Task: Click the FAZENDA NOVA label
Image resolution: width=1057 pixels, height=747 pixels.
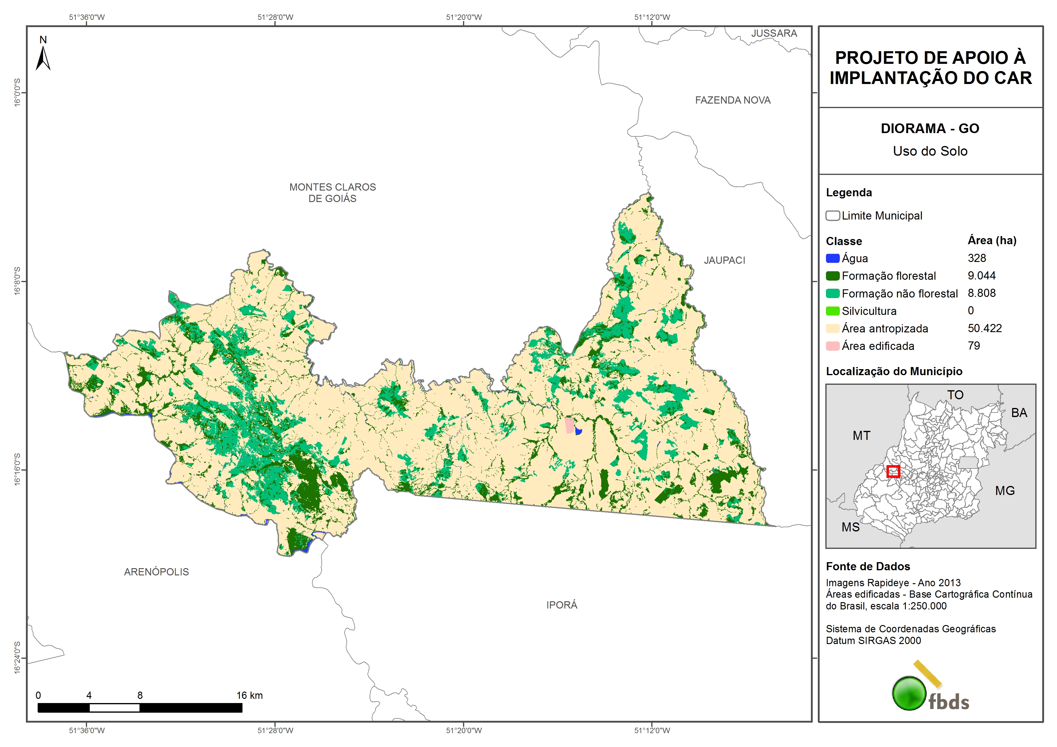Action: (733, 100)
